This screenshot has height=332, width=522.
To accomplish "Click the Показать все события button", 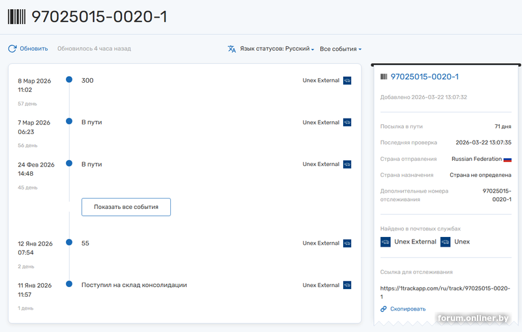I will tap(126, 207).
